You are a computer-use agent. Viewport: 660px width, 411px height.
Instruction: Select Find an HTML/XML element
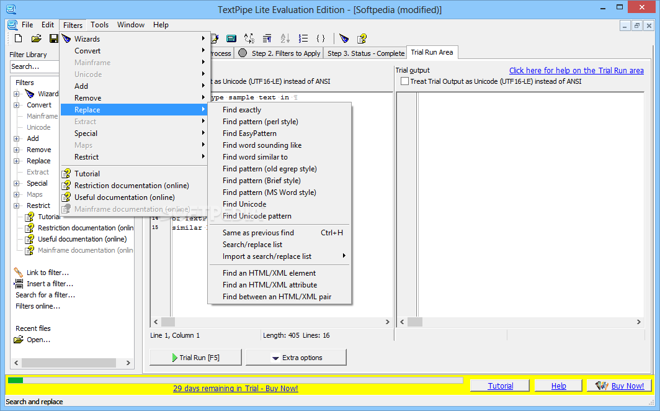click(280, 273)
